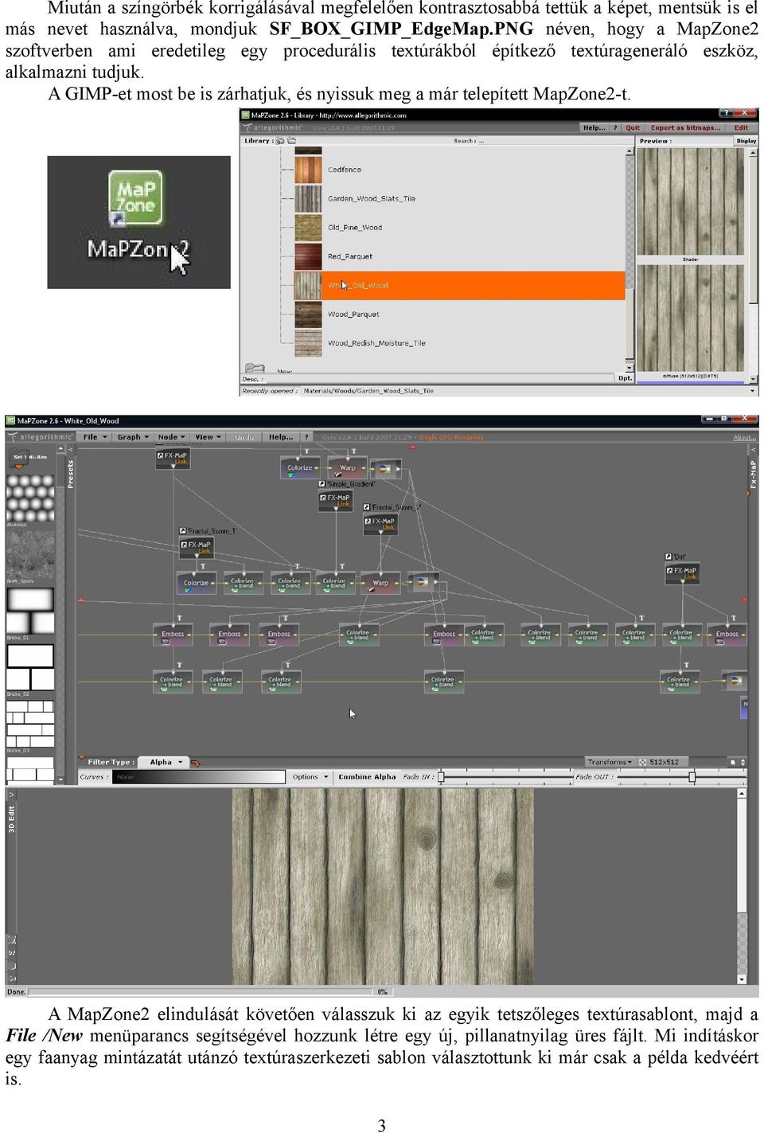764x1133 pixels.
Task: Select FX-MaP Link node under 'Dirt'
Action: click(x=683, y=572)
